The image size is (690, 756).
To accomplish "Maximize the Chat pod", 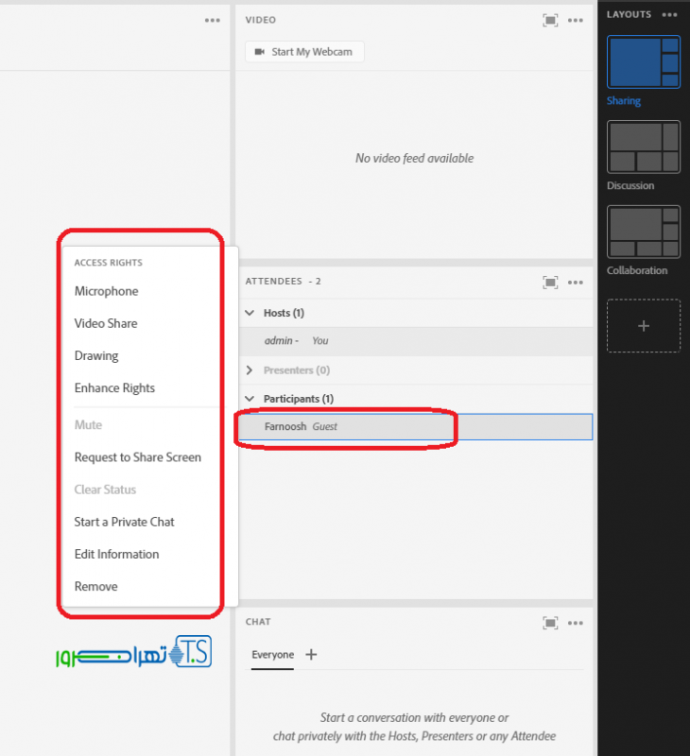I will [550, 623].
